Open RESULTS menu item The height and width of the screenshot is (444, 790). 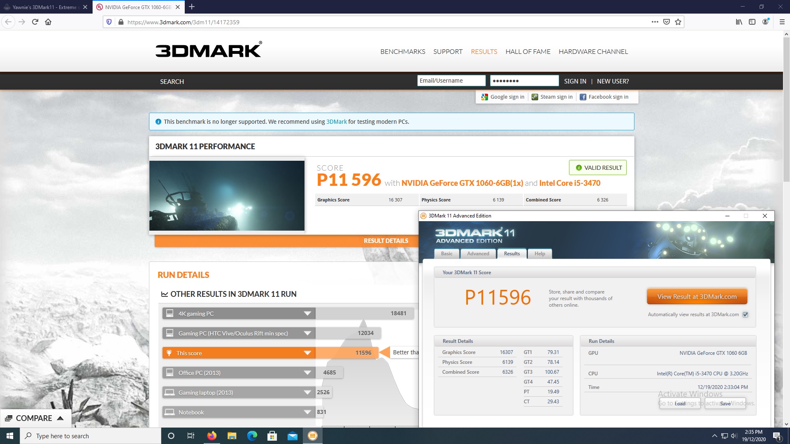484,51
